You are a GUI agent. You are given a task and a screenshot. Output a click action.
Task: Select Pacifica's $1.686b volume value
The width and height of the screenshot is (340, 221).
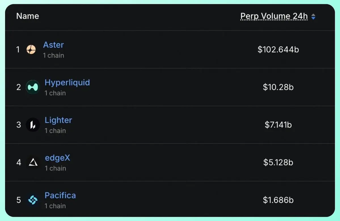coord(278,200)
